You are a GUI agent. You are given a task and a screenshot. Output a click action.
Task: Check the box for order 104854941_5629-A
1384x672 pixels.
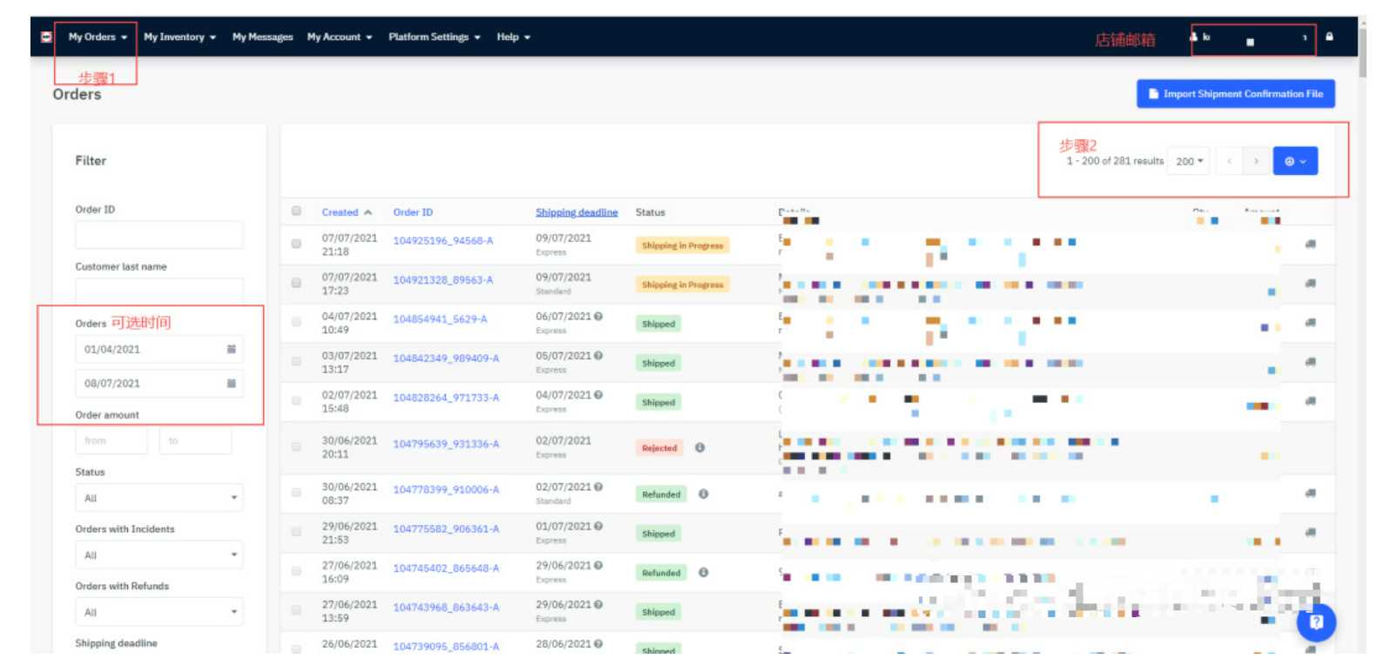tap(296, 322)
